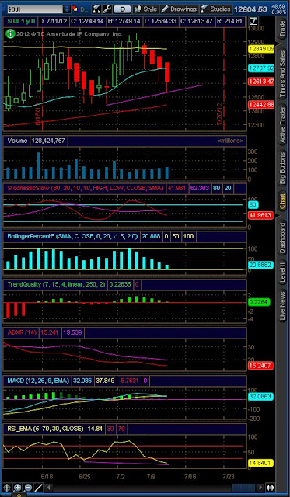This screenshot has width=290, height=497.
Task: Zoom out with the magnifier minus icon
Action: tap(28, 487)
